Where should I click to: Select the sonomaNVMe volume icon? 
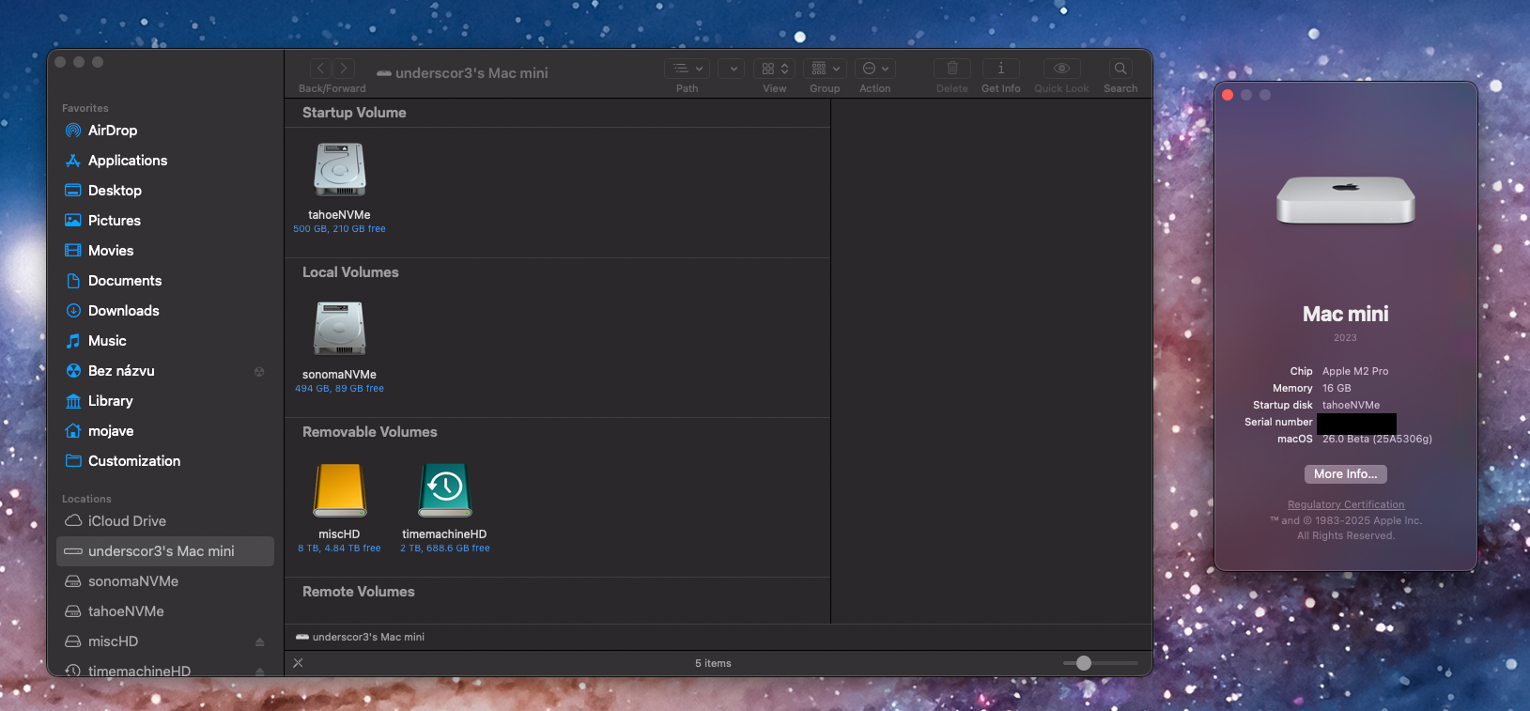(340, 330)
